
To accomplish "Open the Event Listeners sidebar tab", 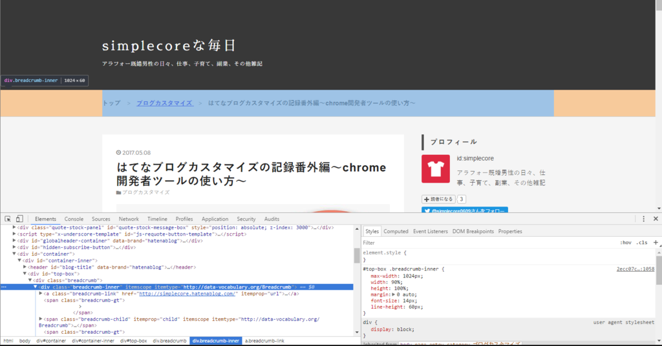I will [430, 231].
